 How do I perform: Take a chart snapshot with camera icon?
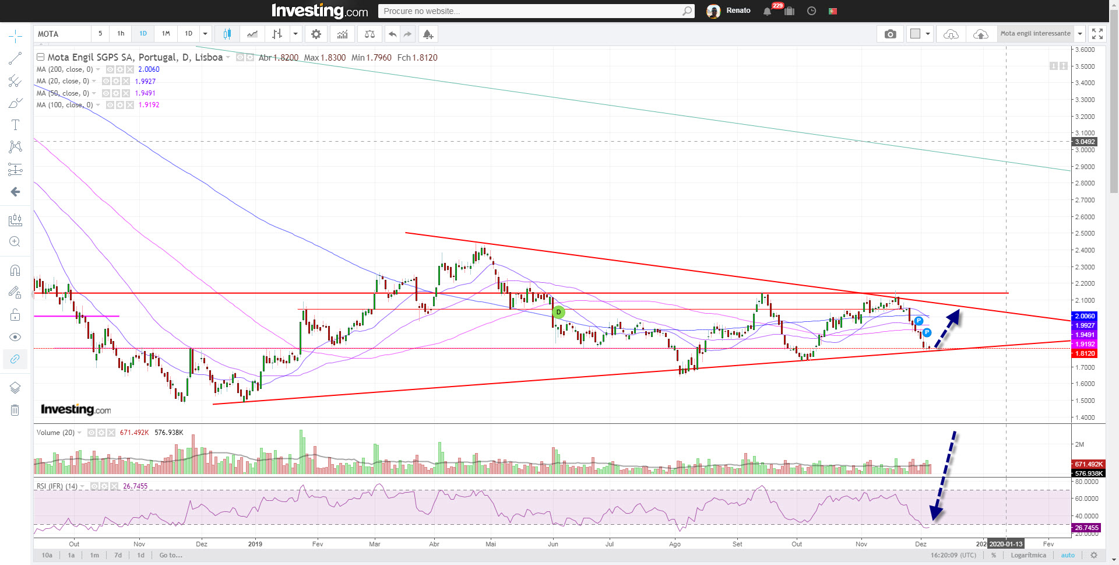890,34
